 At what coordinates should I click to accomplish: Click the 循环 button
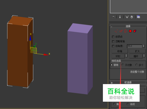pos(136,56)
